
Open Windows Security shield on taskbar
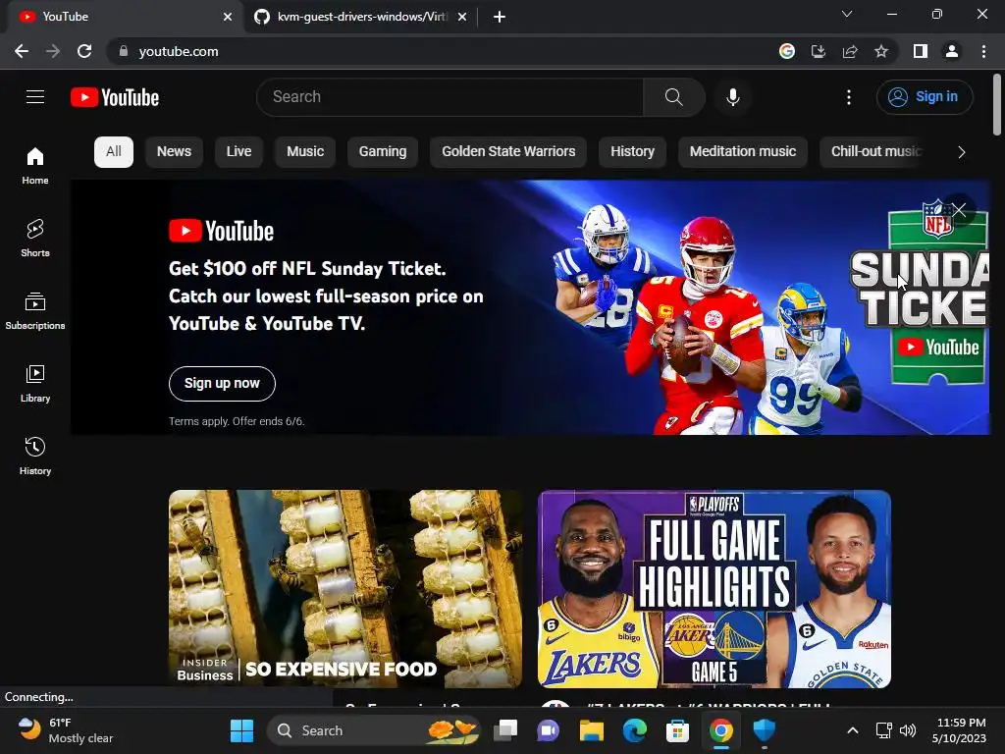click(764, 730)
